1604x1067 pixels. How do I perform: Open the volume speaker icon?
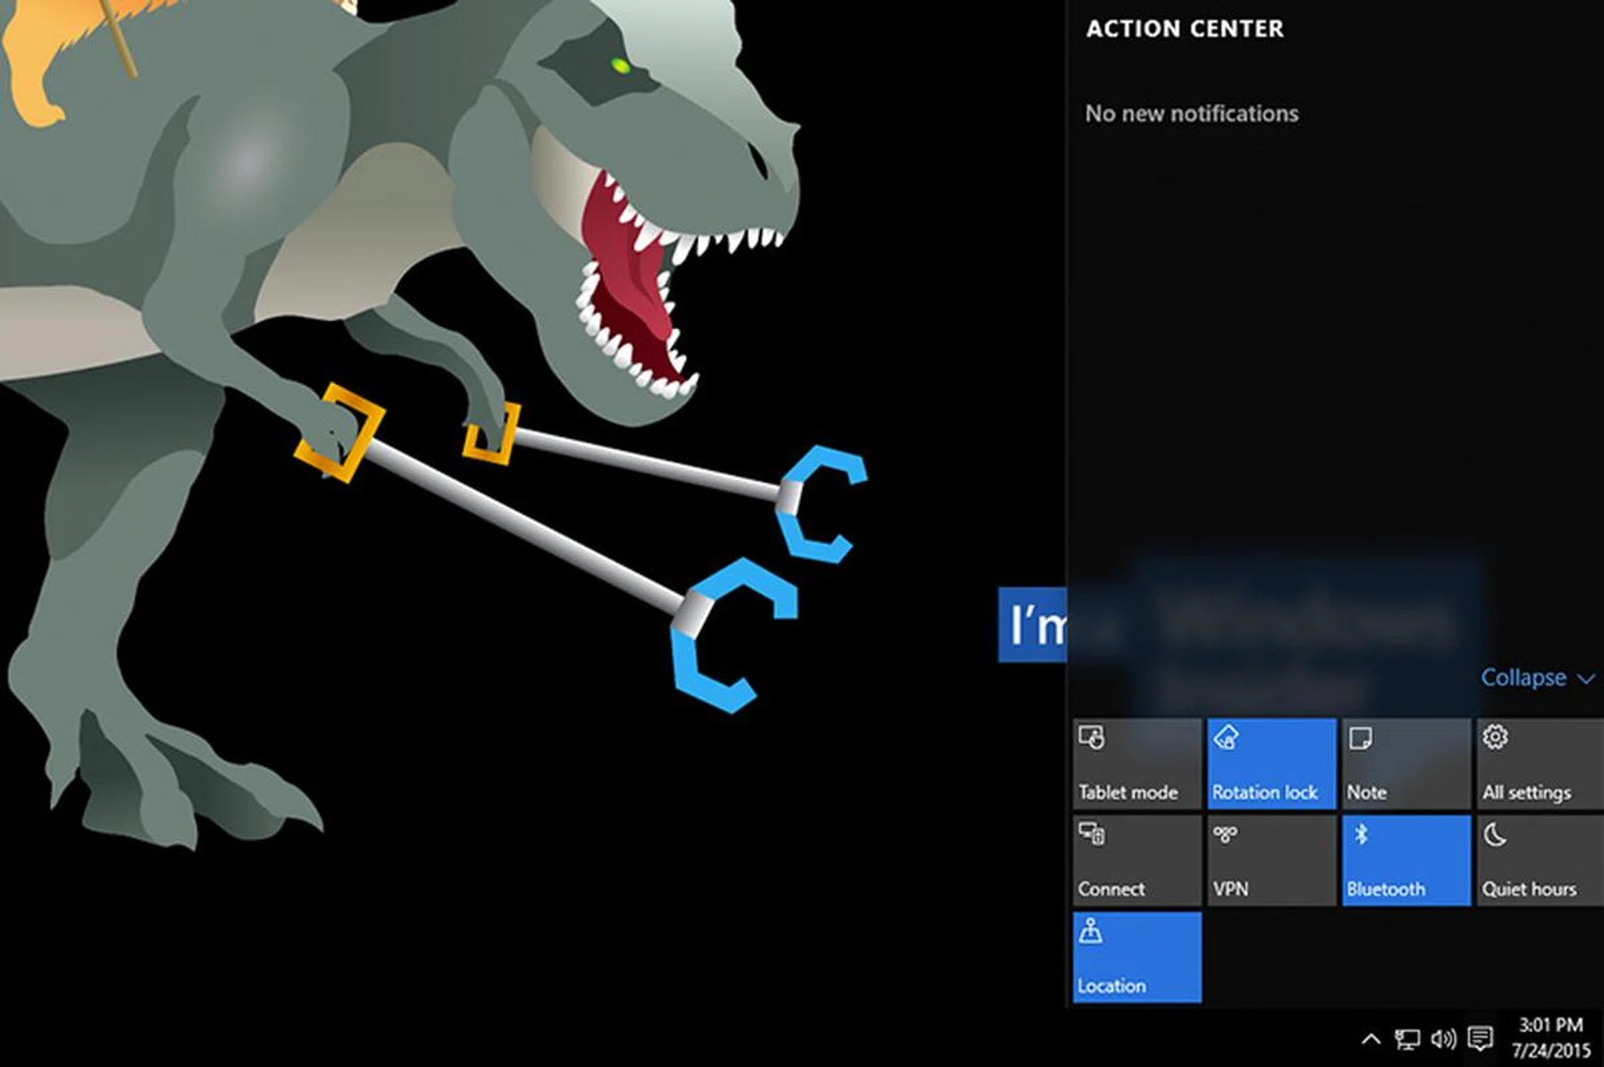click(1443, 1039)
